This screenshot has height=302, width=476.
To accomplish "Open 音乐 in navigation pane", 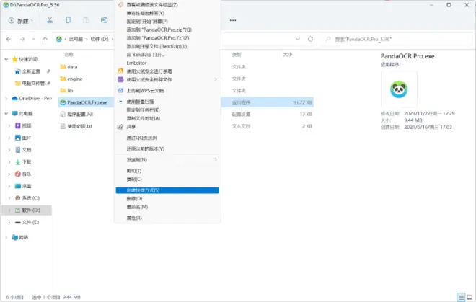I will click(x=23, y=174).
